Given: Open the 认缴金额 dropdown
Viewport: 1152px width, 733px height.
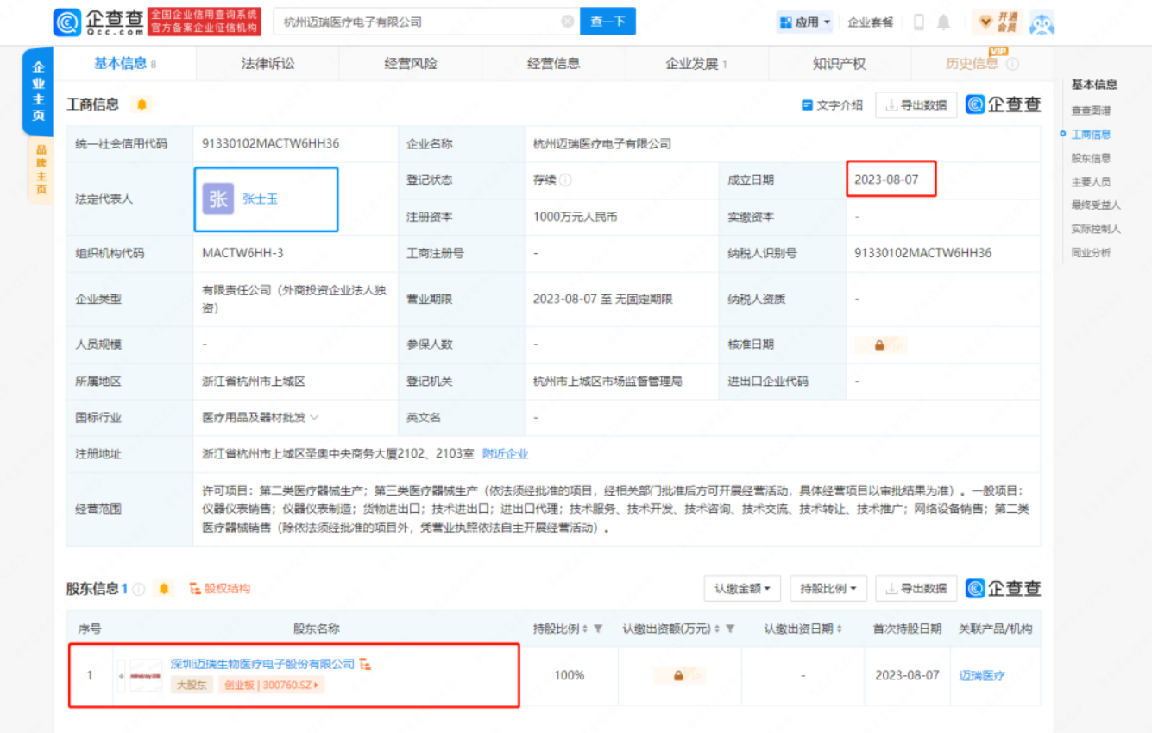Looking at the screenshot, I should [x=742, y=589].
